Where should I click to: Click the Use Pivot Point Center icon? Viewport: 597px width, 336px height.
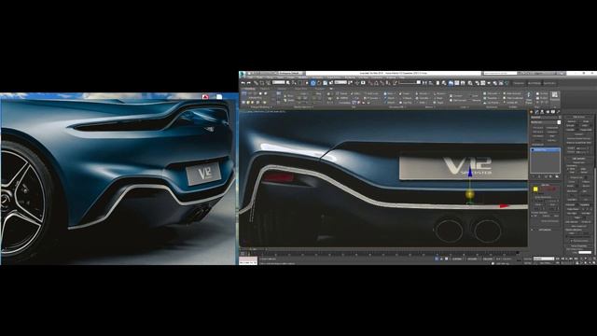[x=351, y=83]
